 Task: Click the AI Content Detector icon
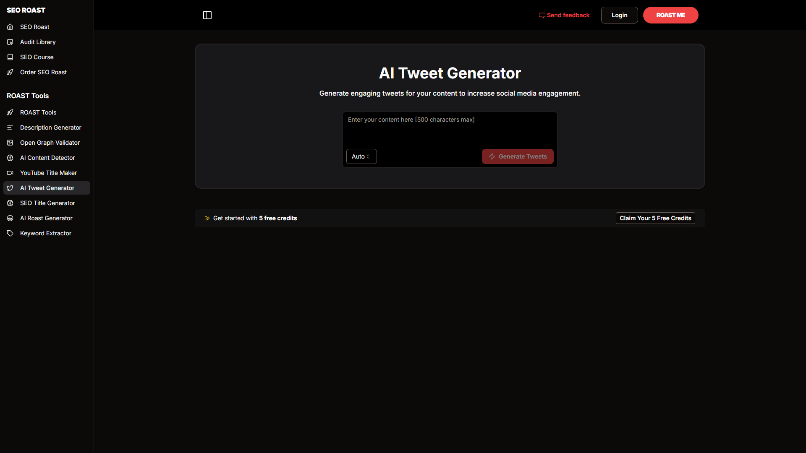[x=10, y=158]
